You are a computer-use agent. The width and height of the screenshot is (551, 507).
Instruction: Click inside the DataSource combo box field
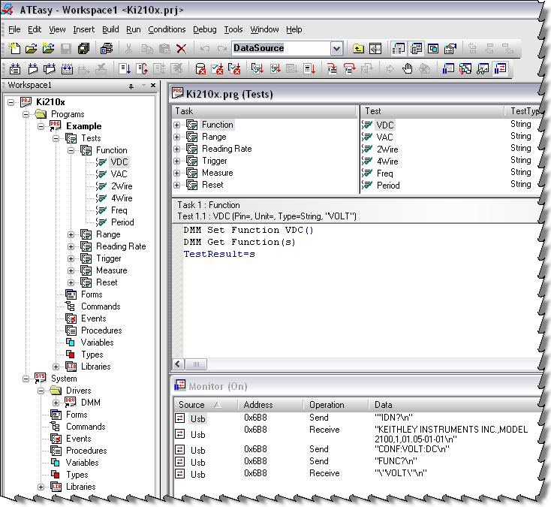pos(281,48)
